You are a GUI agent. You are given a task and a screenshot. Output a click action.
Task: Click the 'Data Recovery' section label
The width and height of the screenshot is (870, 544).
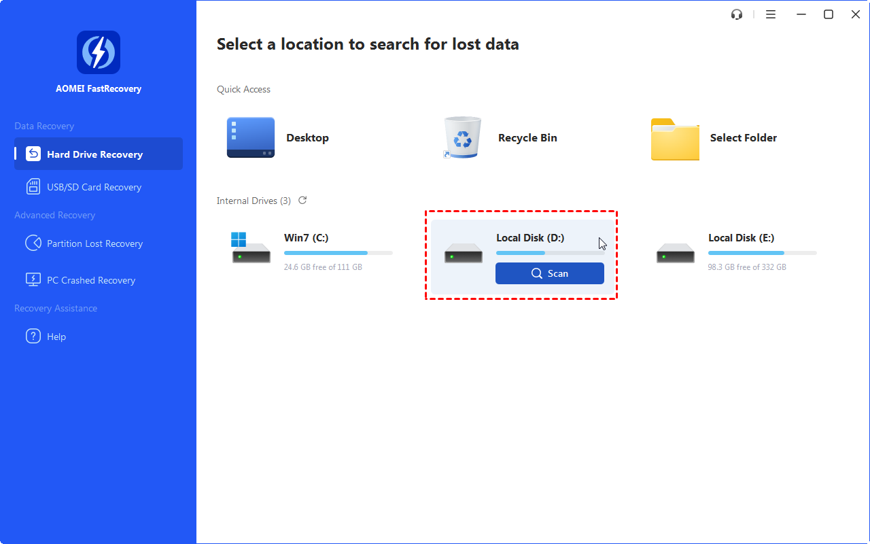tap(44, 126)
